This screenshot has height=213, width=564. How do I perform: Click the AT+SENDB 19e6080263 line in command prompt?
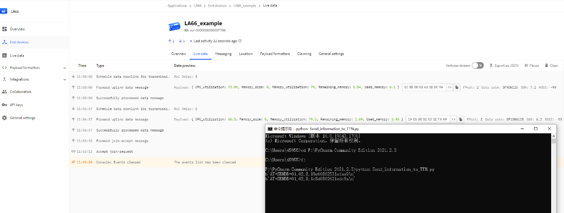point(310,174)
